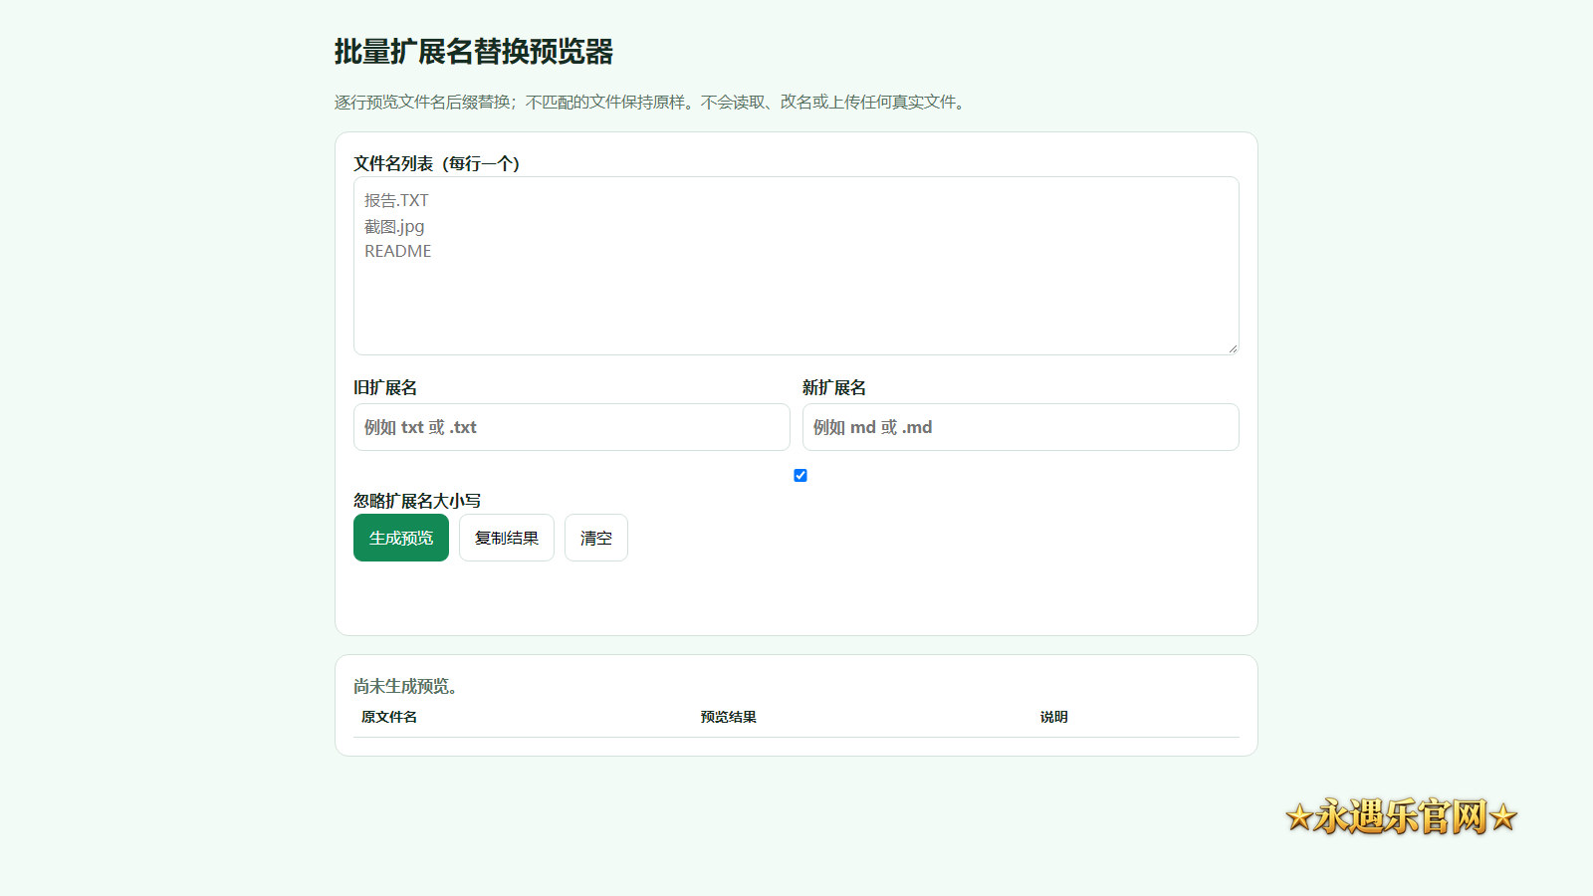
Task: Grab the textarea resize handle corner
Action: (x=1233, y=348)
